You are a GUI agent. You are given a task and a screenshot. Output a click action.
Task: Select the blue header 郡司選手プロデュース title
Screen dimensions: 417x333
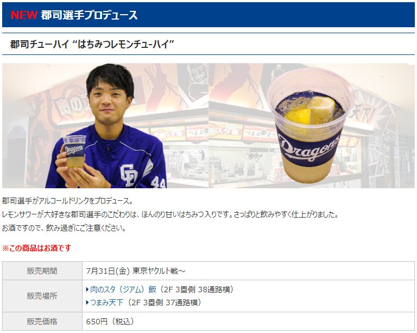click(x=89, y=15)
